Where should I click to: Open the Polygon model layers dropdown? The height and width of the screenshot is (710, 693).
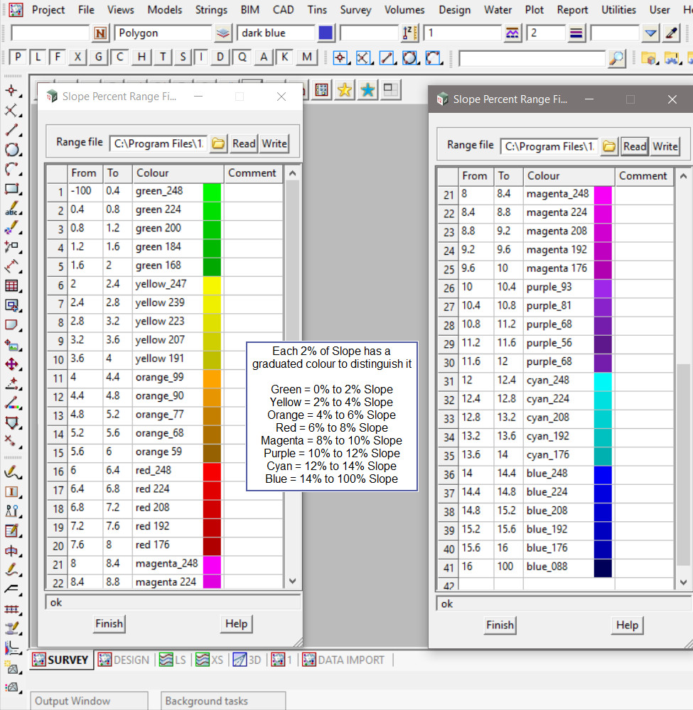[x=223, y=33]
